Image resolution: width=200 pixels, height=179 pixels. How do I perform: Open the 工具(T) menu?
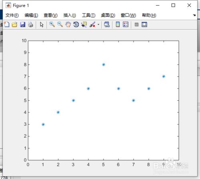(x=88, y=15)
